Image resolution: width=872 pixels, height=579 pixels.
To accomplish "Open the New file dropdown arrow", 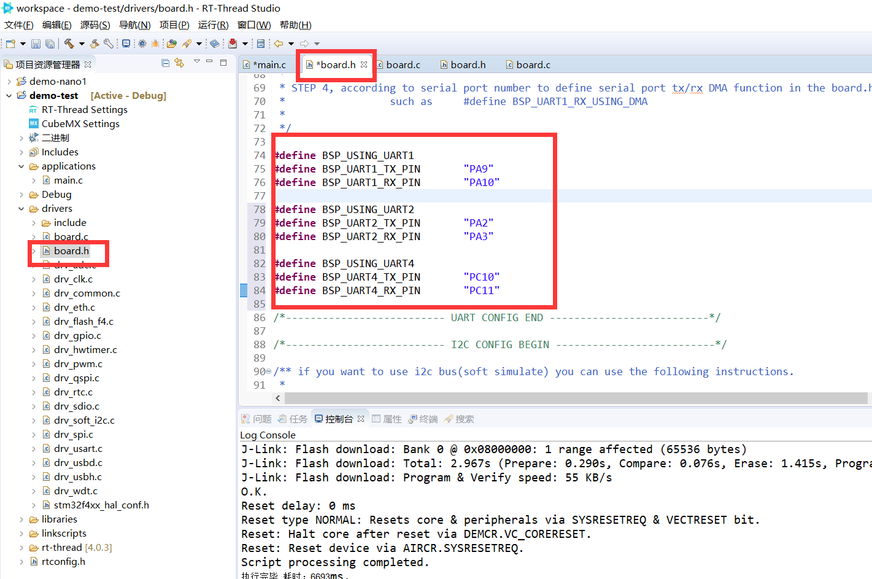I will (x=23, y=44).
